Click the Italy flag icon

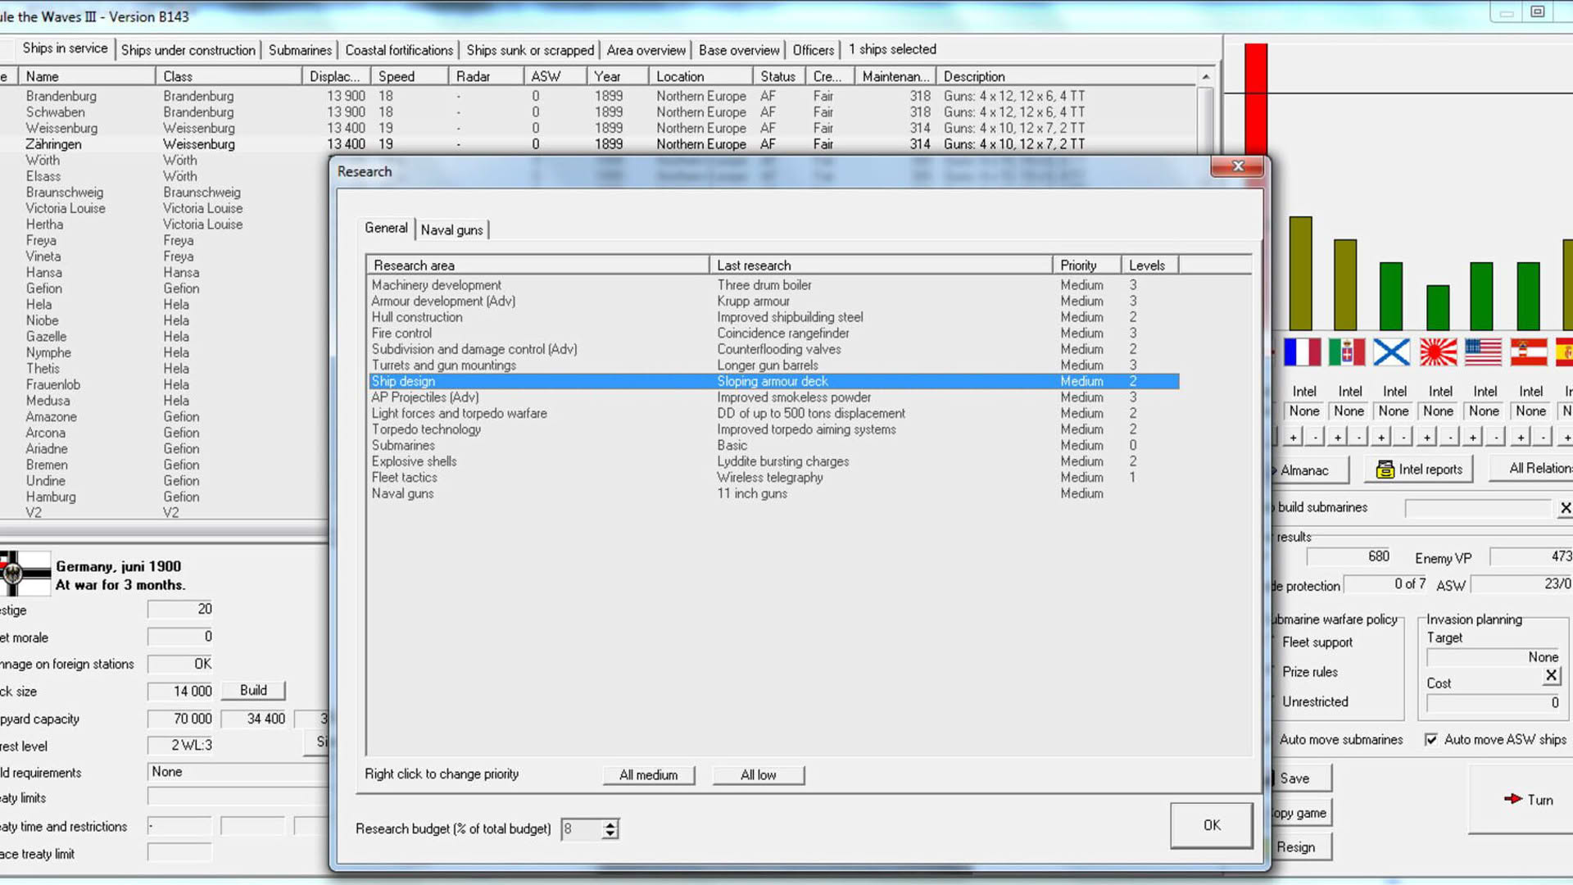point(1347,352)
